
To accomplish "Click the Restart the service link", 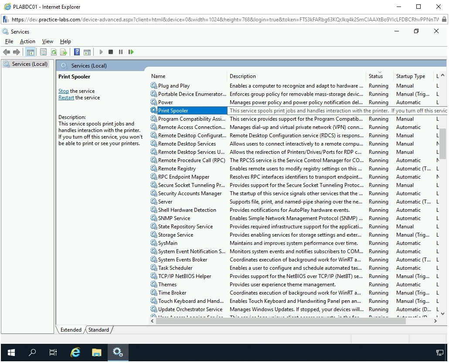I will pyautogui.click(x=66, y=98).
